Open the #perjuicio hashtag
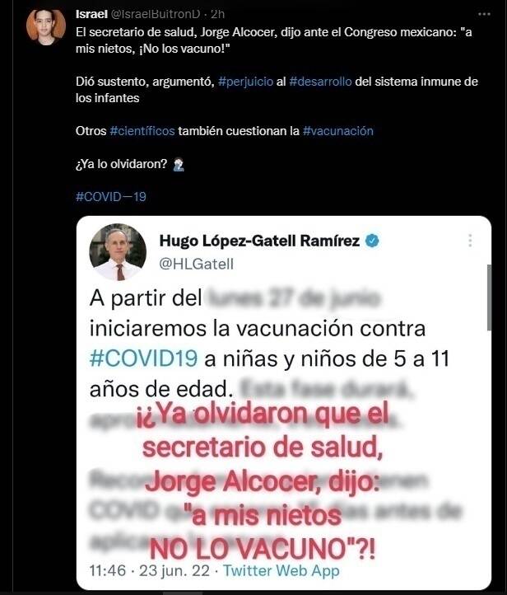The width and height of the screenshot is (507, 595). [x=245, y=82]
